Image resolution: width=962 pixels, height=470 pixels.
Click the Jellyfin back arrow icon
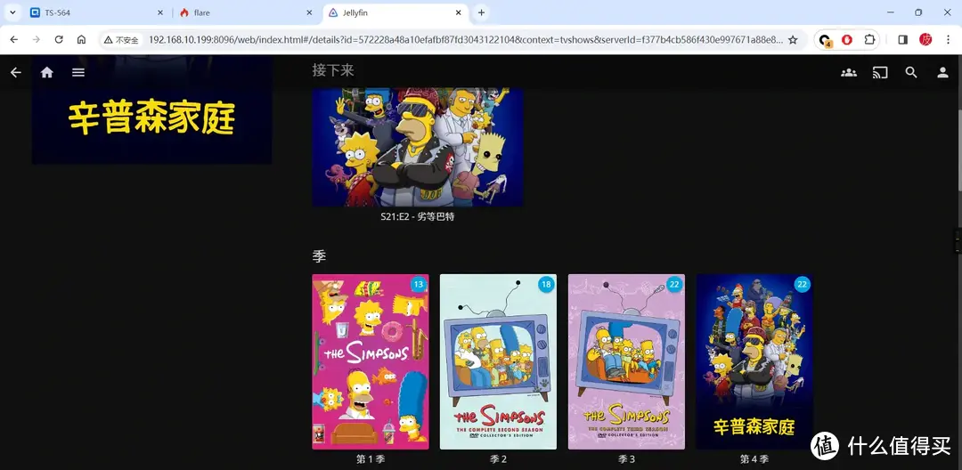[x=16, y=72]
